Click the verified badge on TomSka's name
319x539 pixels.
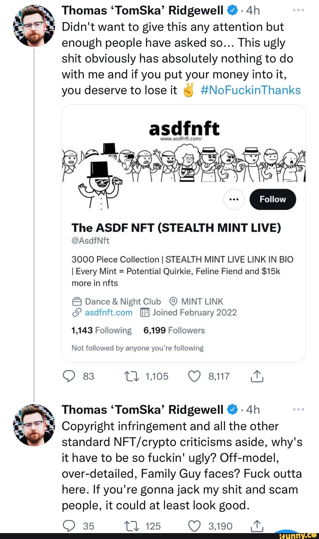[232, 10]
